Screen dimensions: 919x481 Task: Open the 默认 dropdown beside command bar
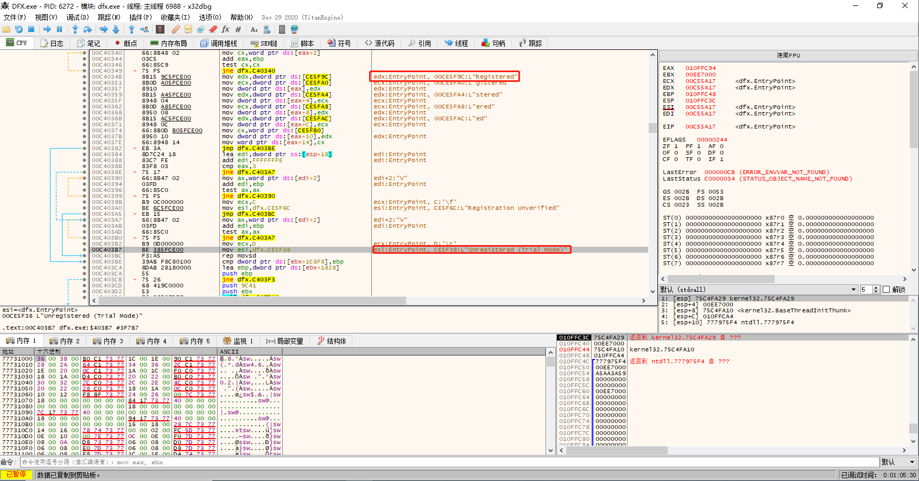(898, 462)
